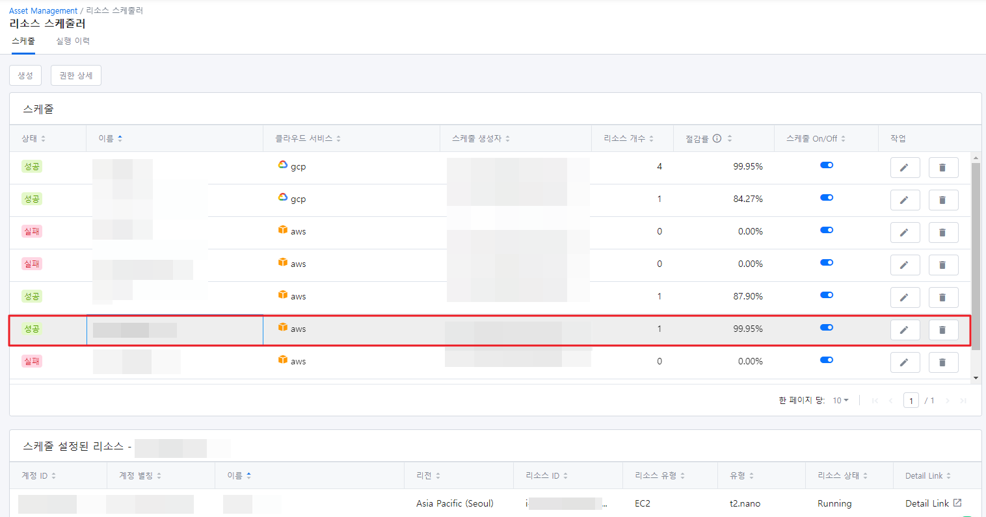This screenshot has width=986, height=517.
Task: Turn off schedule switch for 87.90% row
Action: click(827, 295)
